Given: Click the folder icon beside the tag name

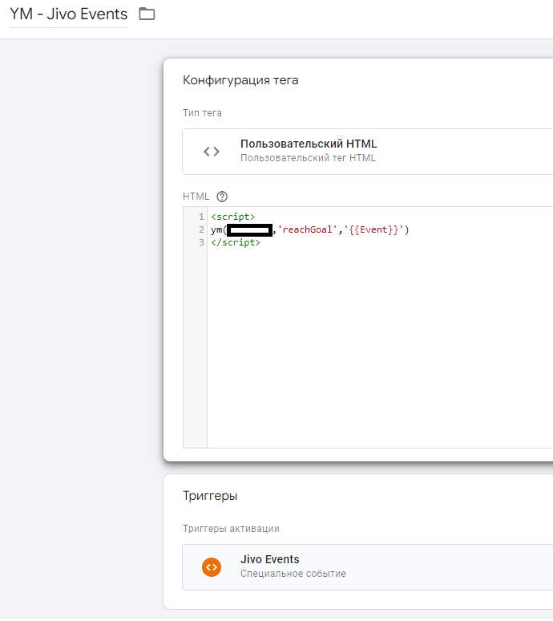Looking at the screenshot, I should (147, 14).
